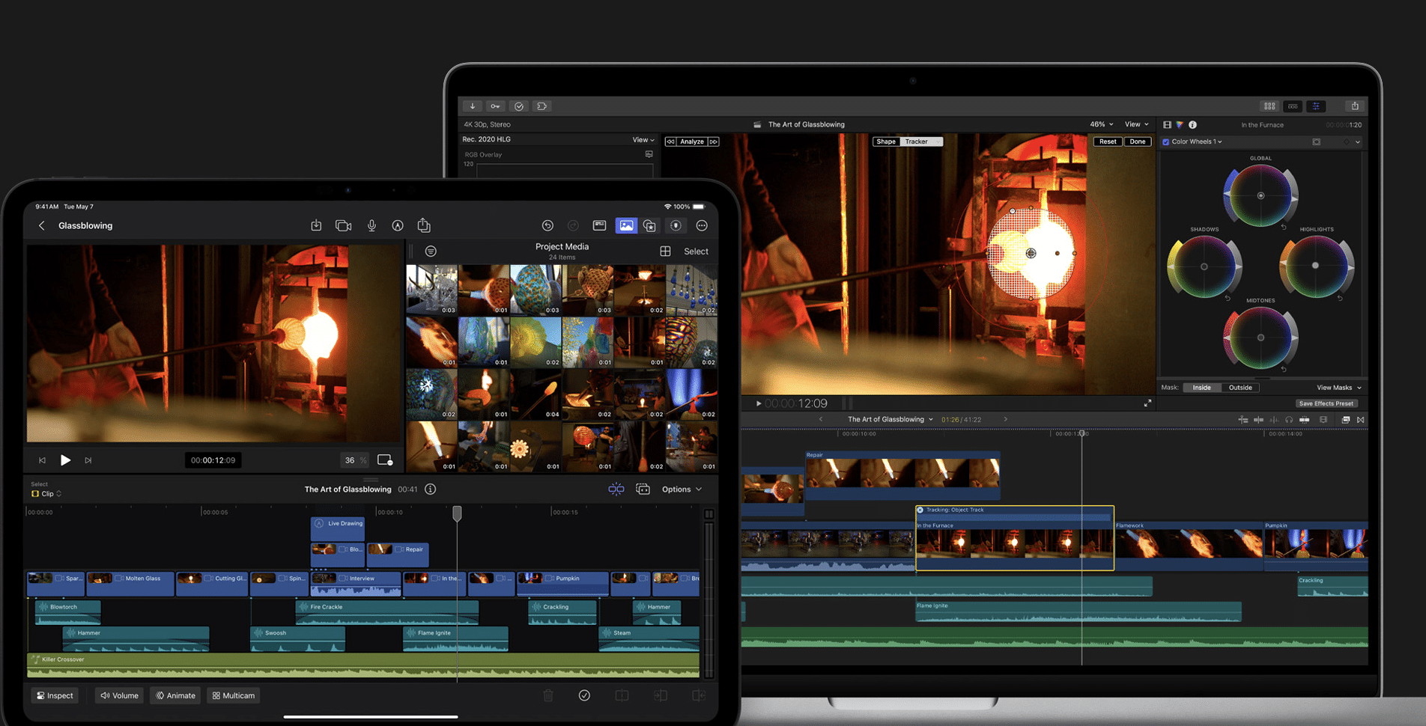Open the photo media browser icon
The height and width of the screenshot is (726, 1426).
coord(625,225)
